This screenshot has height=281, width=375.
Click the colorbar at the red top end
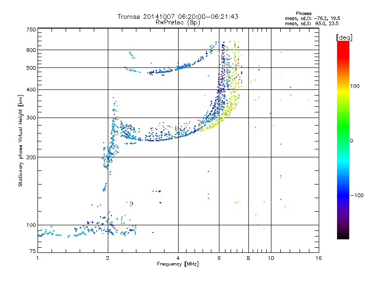(x=343, y=43)
